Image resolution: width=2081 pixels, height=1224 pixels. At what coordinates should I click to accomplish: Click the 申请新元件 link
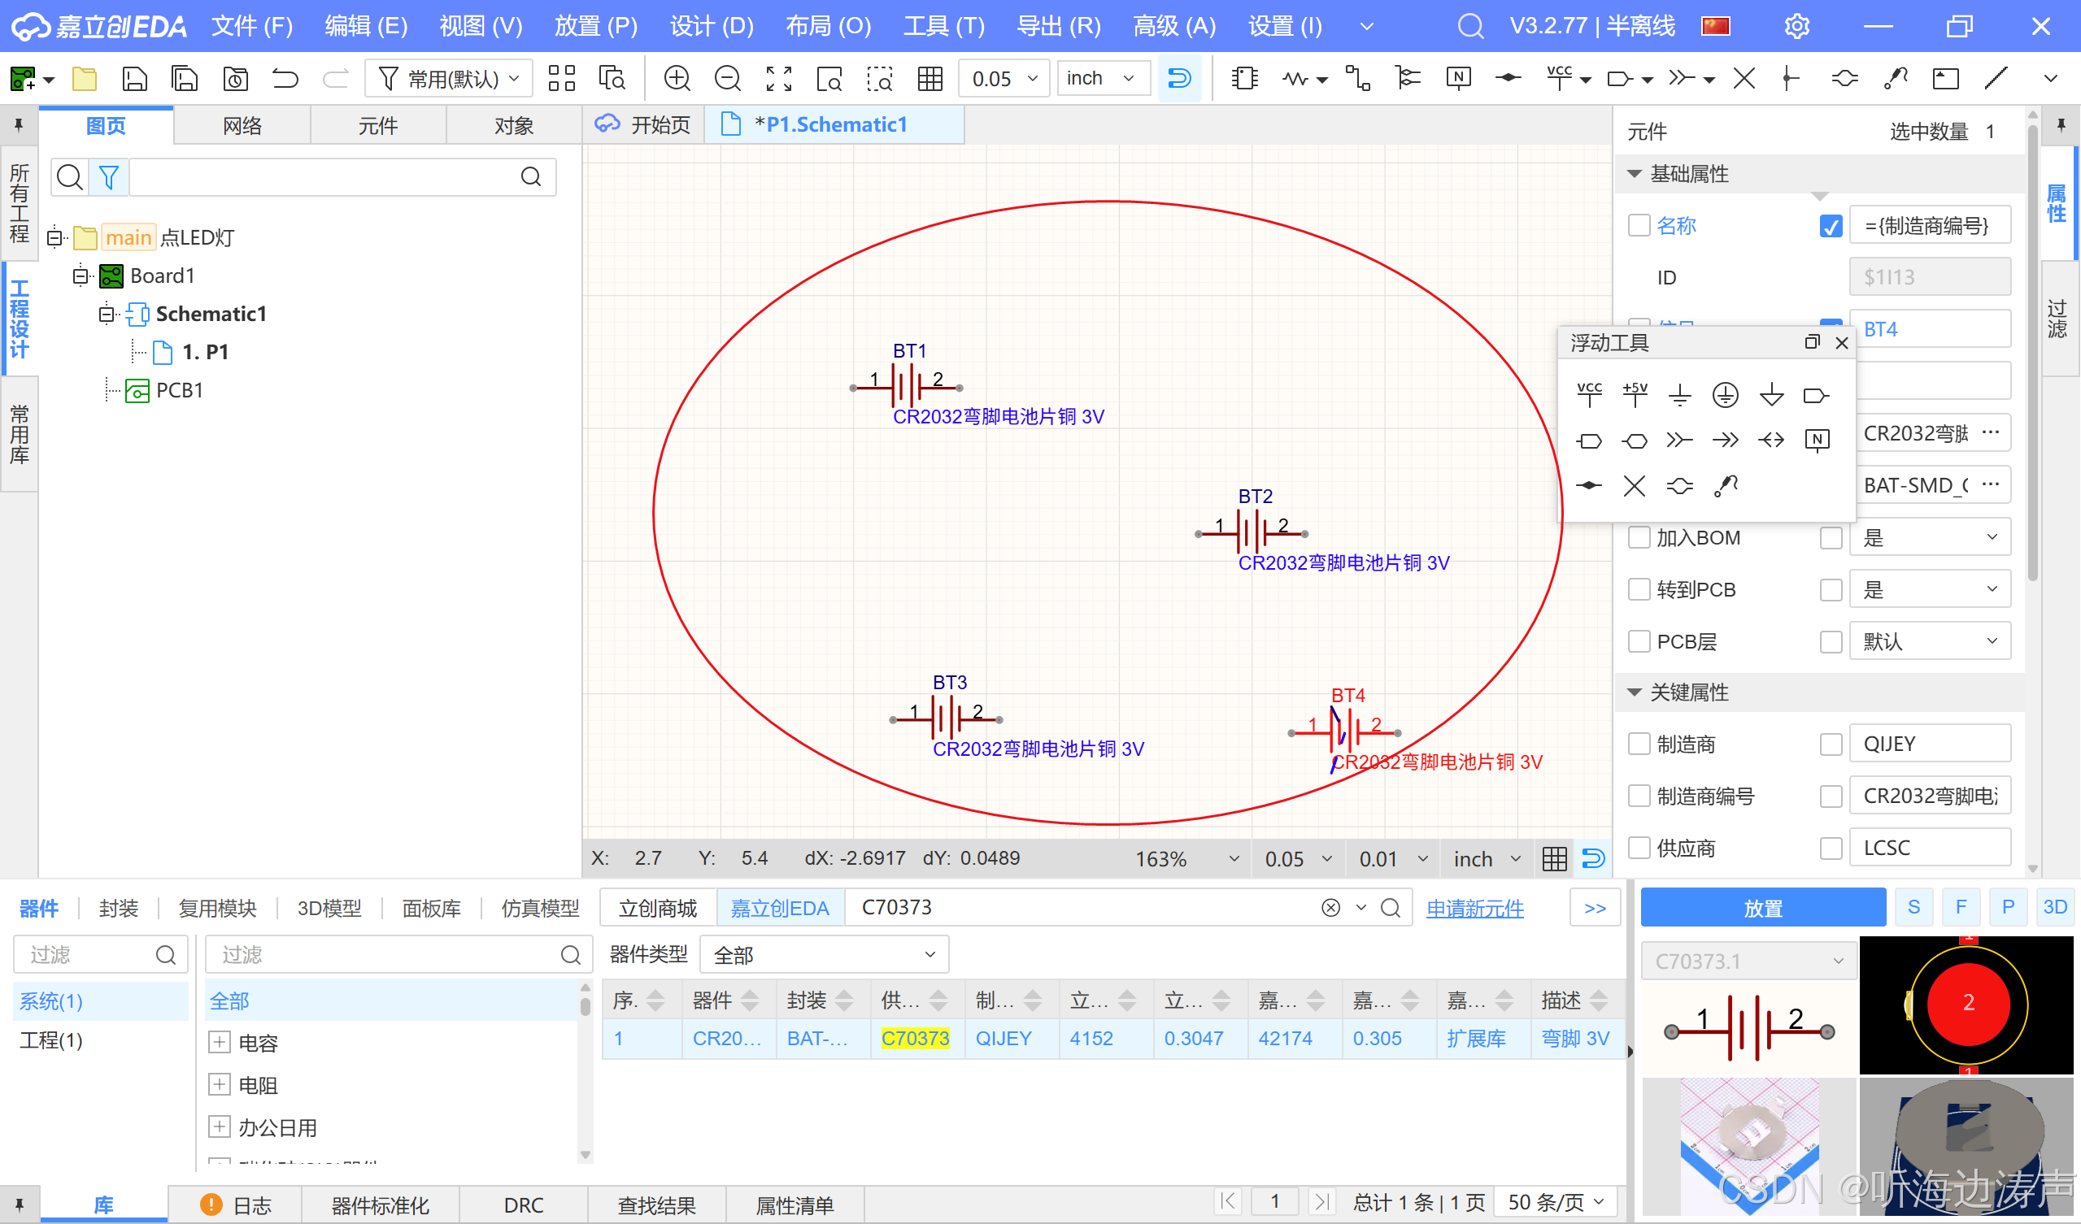(1475, 908)
